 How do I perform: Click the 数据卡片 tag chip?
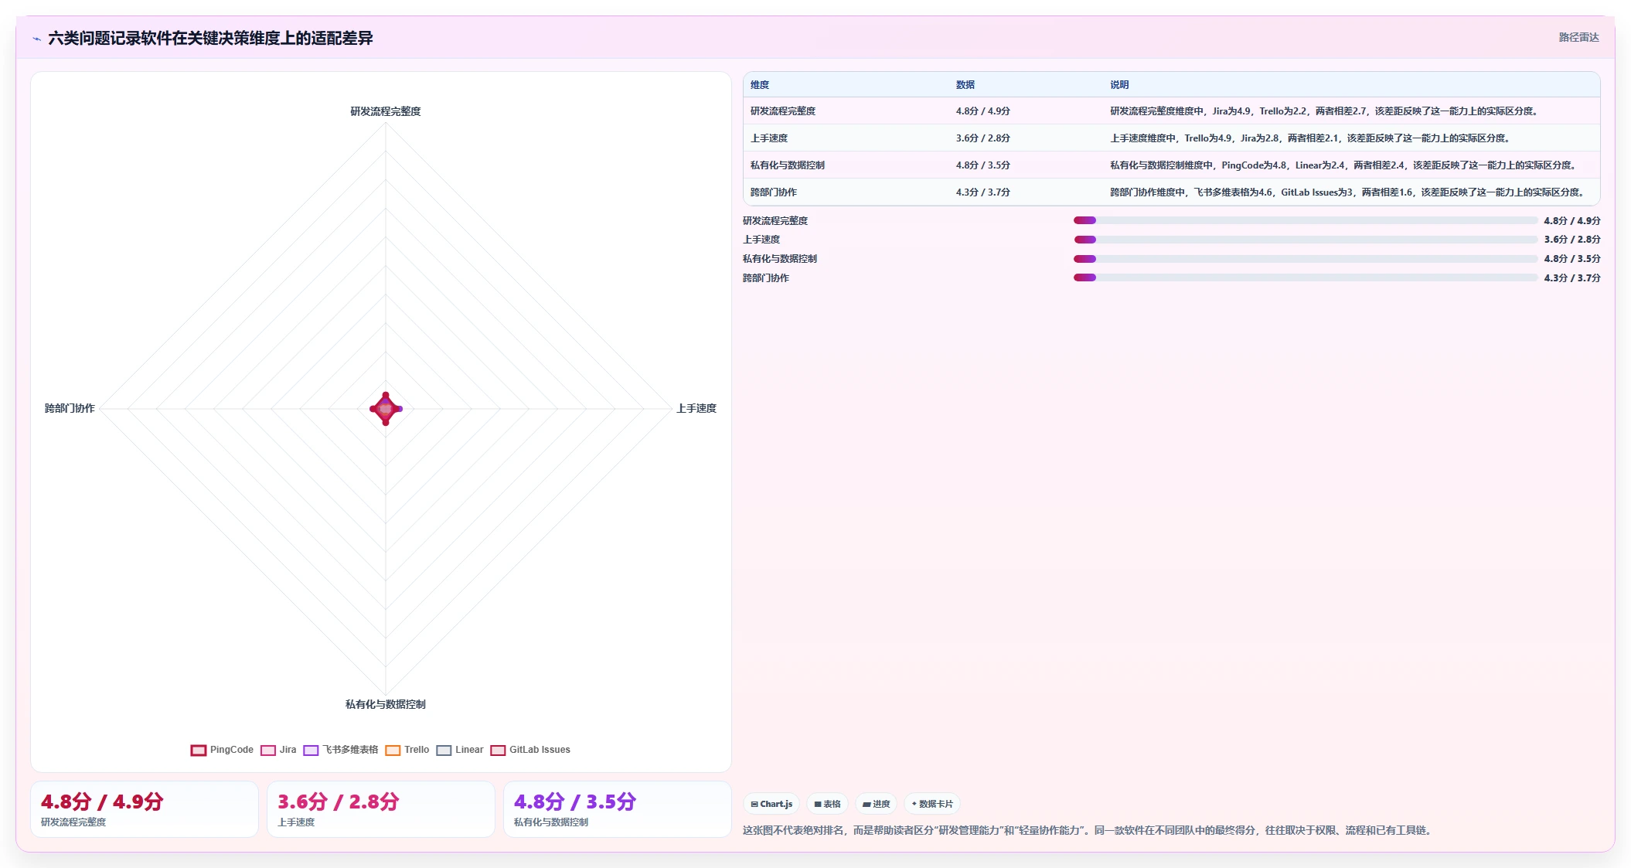tap(932, 804)
